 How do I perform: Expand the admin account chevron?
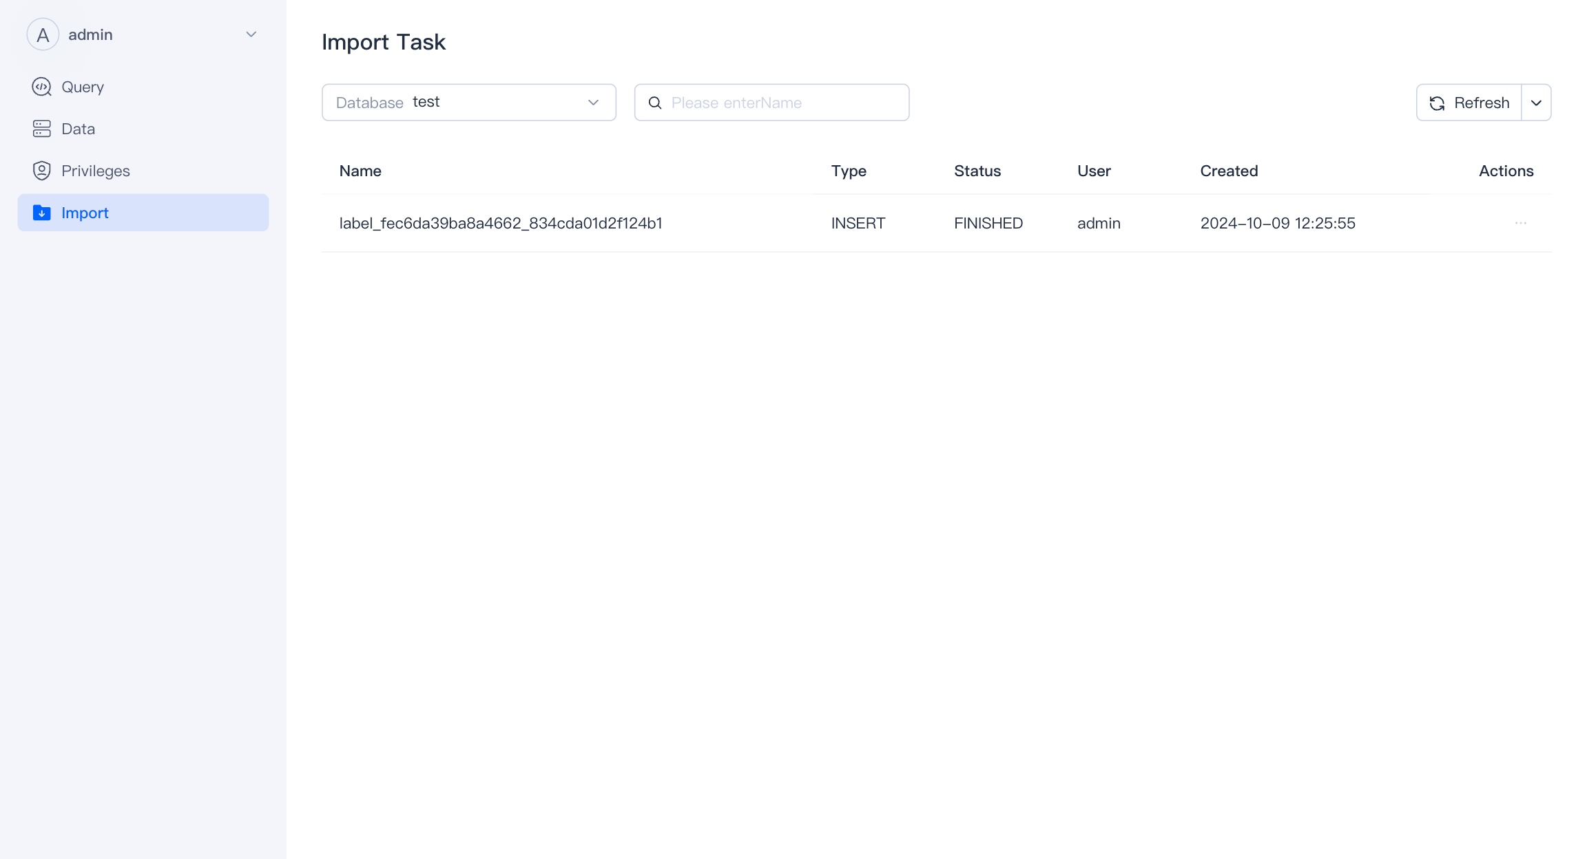pyautogui.click(x=251, y=34)
